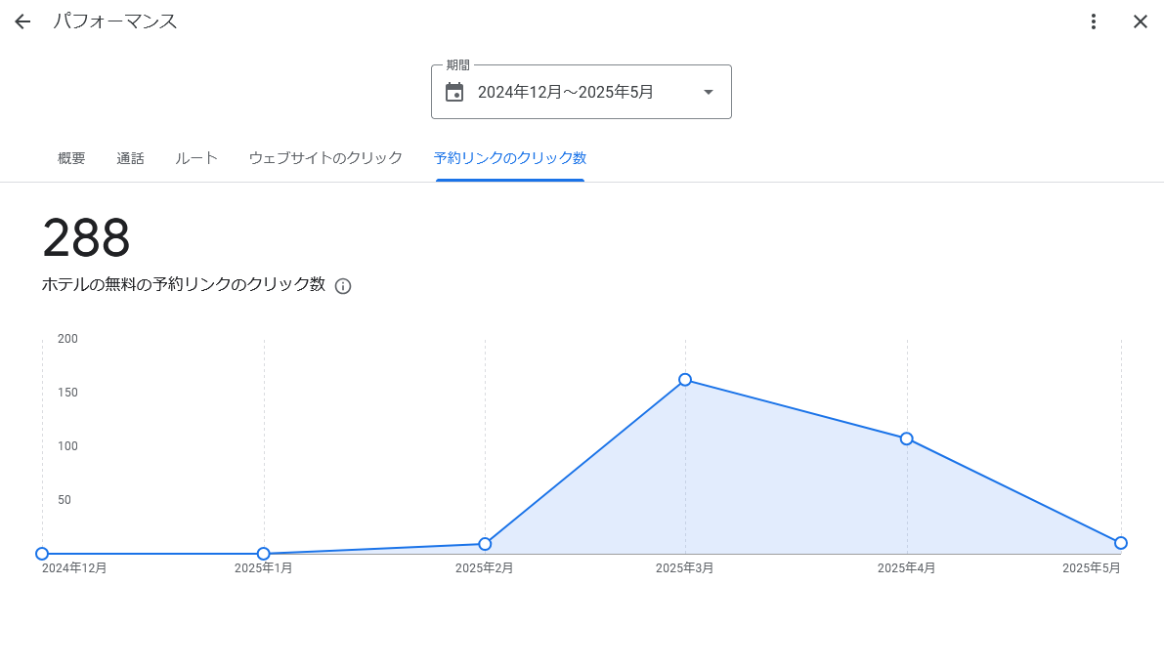Click the 2025年4月 data point on chart

907,438
